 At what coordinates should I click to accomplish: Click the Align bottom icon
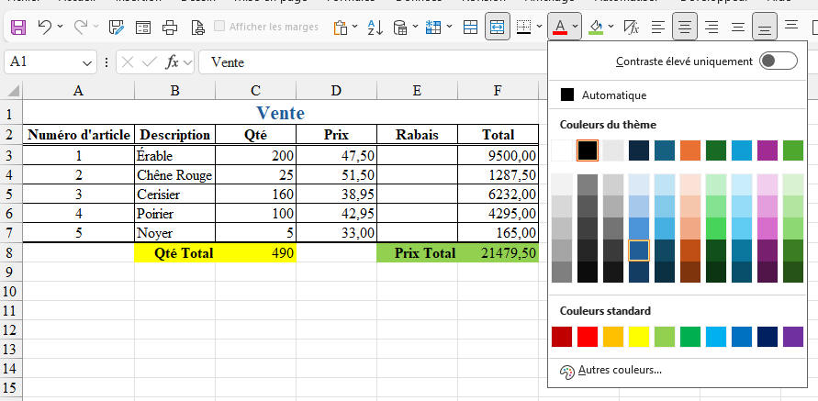coord(765,27)
